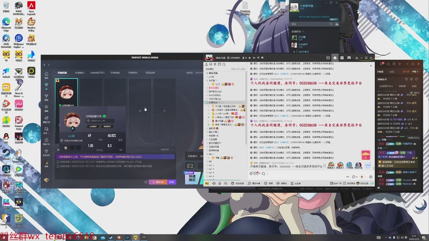Select the second online friend in the Steam friends list
The image size is (429, 241).
click(313, 45)
